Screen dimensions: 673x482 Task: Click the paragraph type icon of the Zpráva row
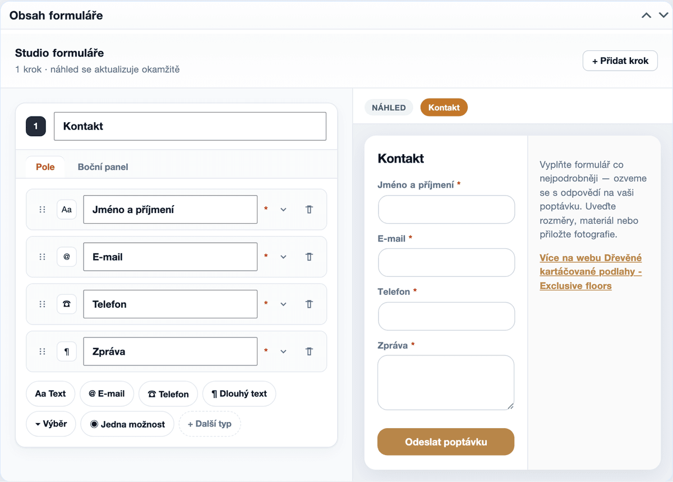[67, 351]
